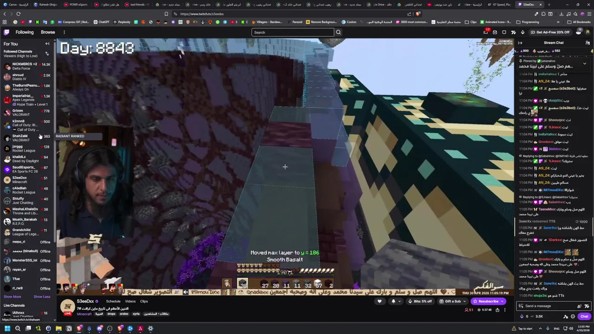Change followed channels sort order
This screenshot has height=334, width=594.
(x=47, y=54)
